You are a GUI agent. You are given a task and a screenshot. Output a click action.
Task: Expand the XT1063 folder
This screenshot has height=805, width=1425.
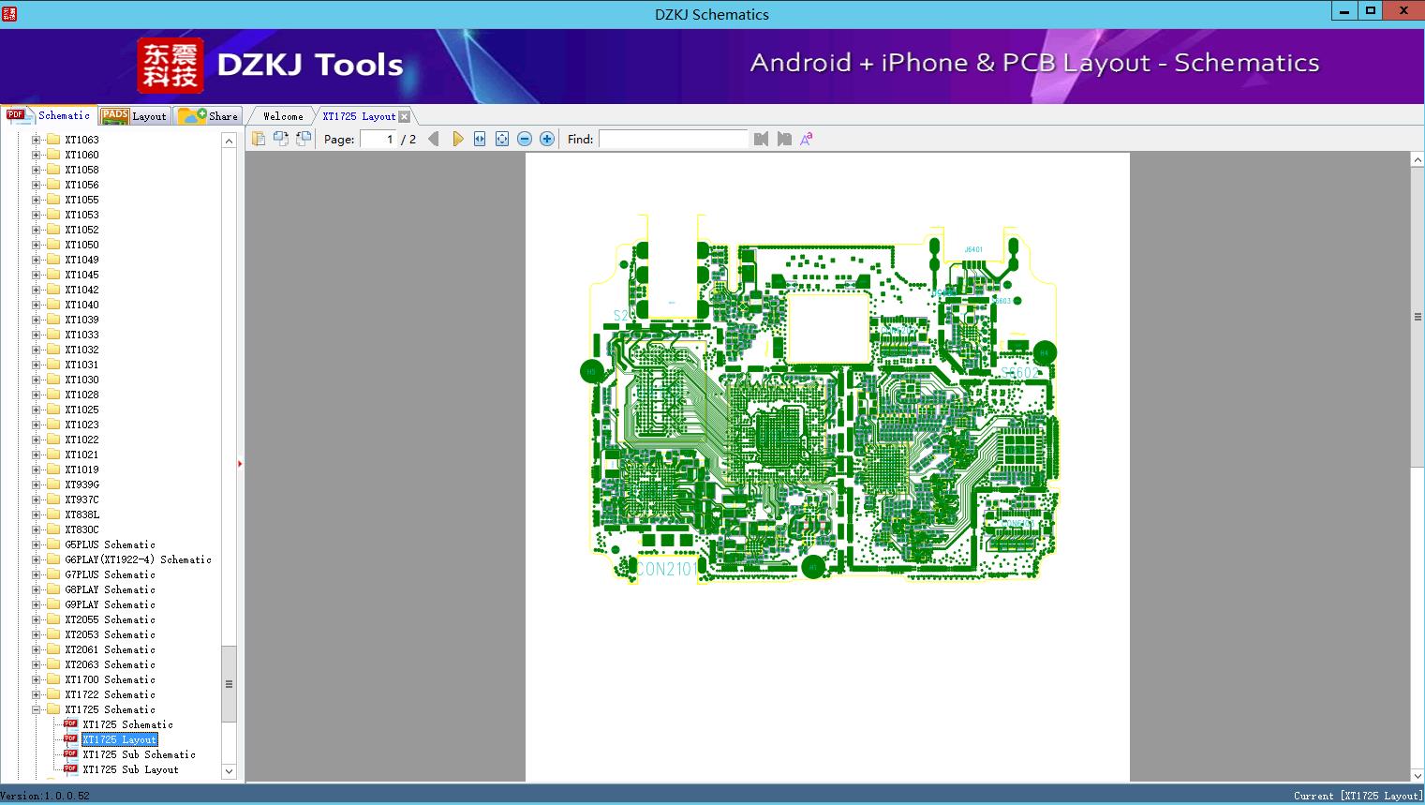(37, 140)
